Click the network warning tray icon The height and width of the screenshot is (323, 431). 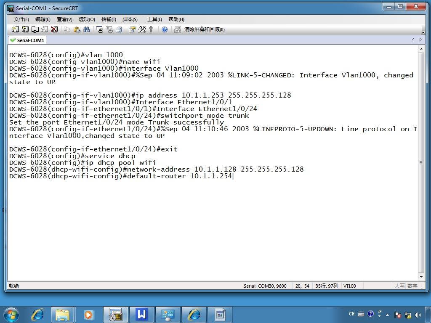point(408,315)
